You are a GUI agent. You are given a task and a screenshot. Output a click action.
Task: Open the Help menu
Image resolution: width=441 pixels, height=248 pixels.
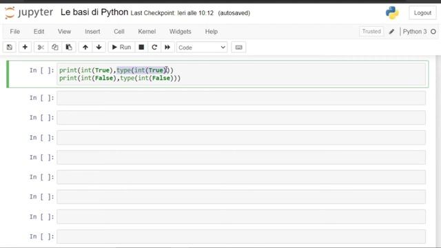[212, 32]
